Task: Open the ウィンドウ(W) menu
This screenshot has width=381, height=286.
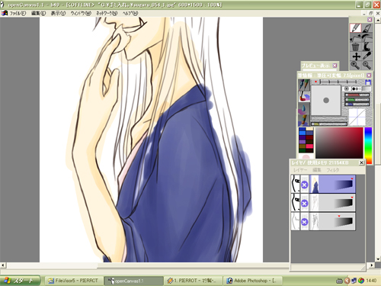Action: point(81,13)
